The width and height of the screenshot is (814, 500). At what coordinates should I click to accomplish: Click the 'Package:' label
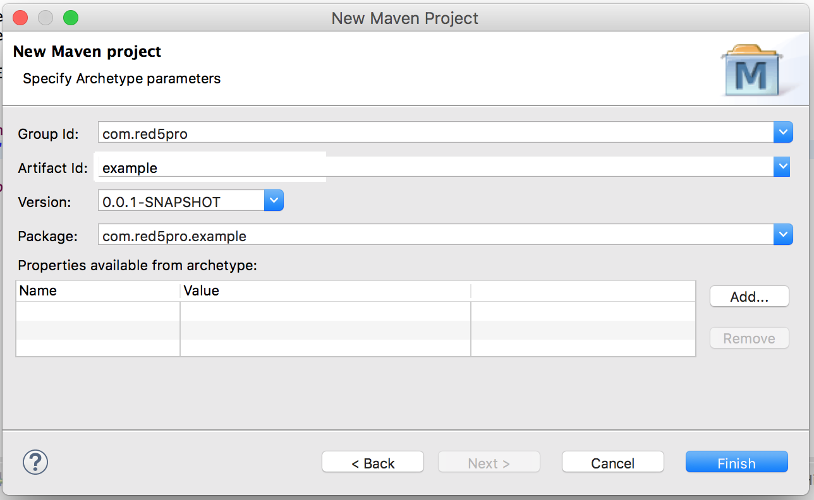[x=47, y=236]
